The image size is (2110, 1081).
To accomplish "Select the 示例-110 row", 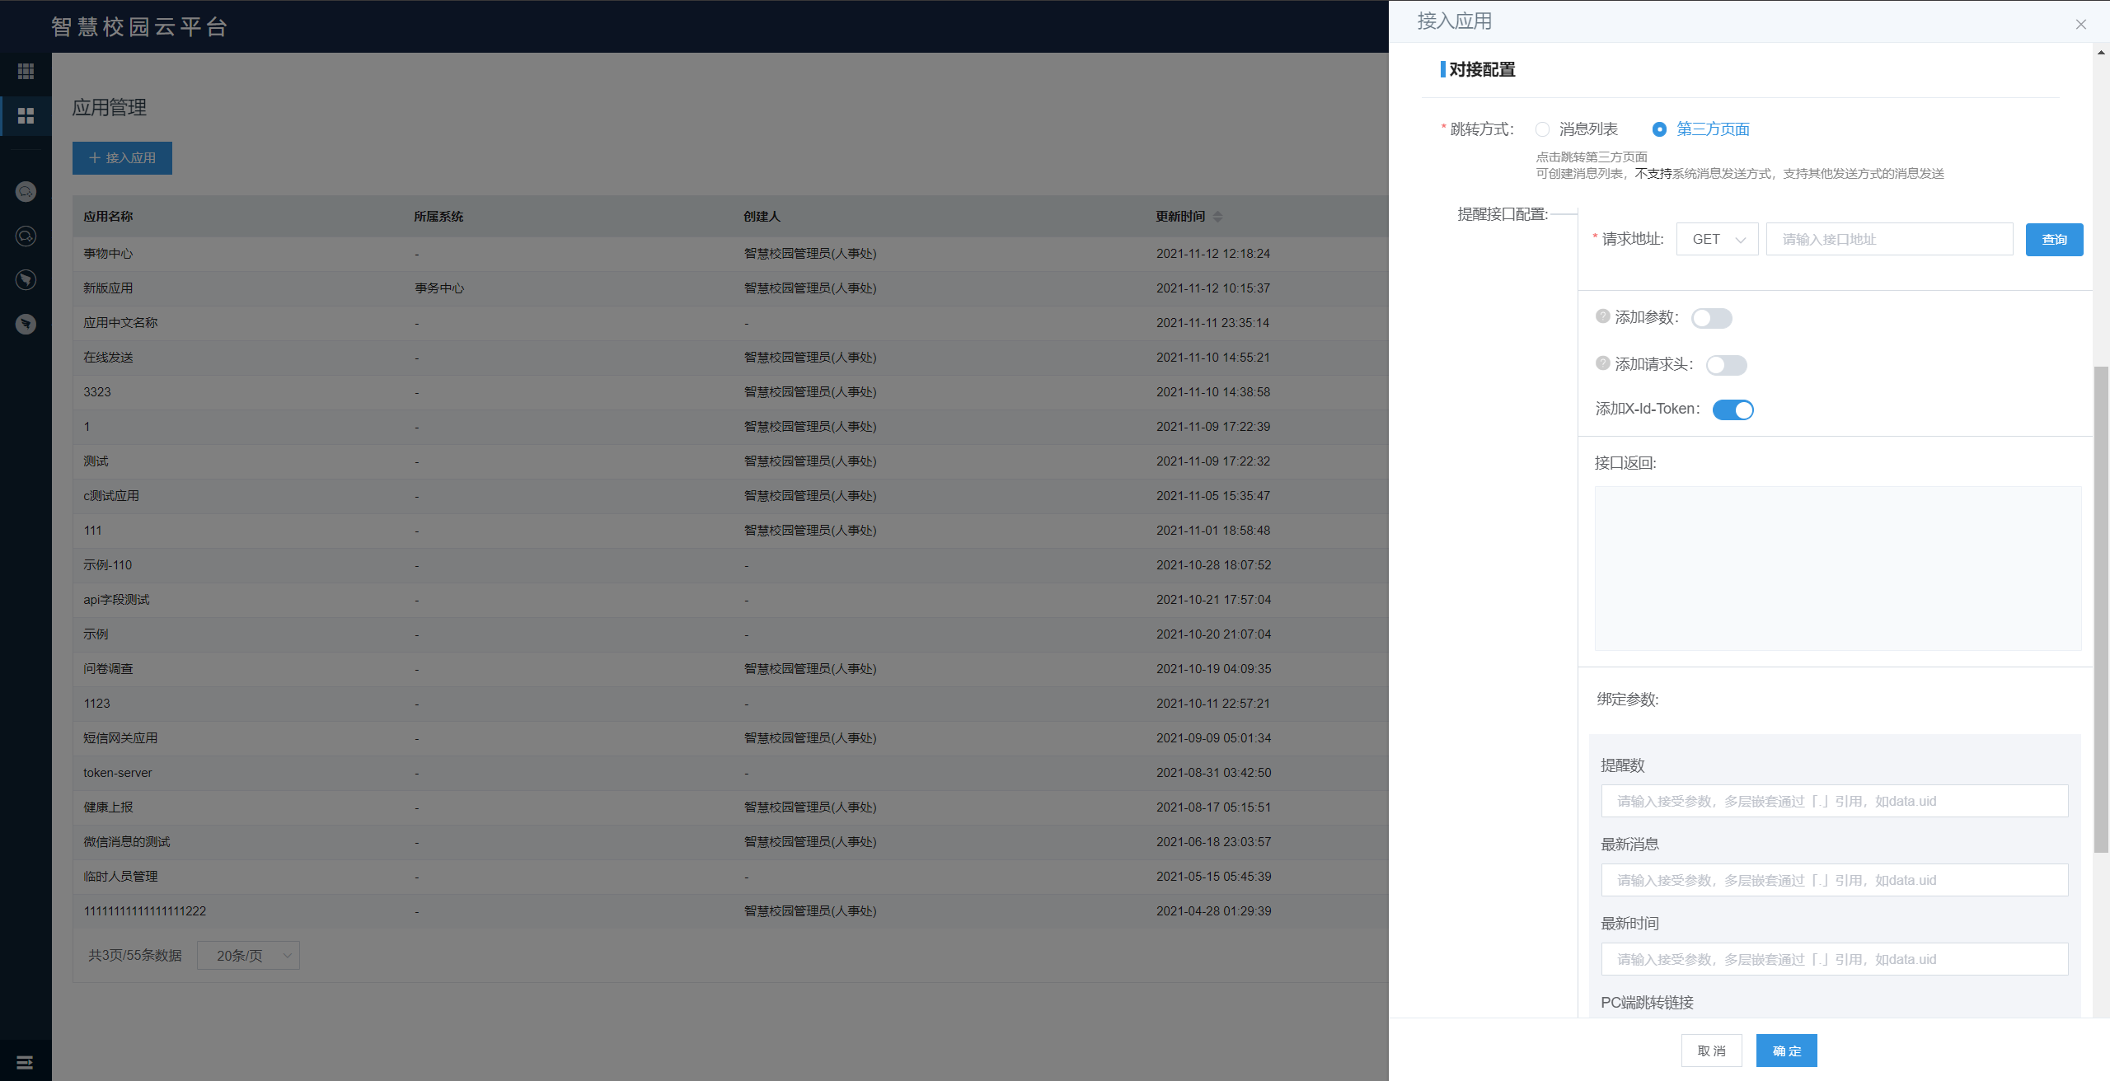I will [730, 565].
